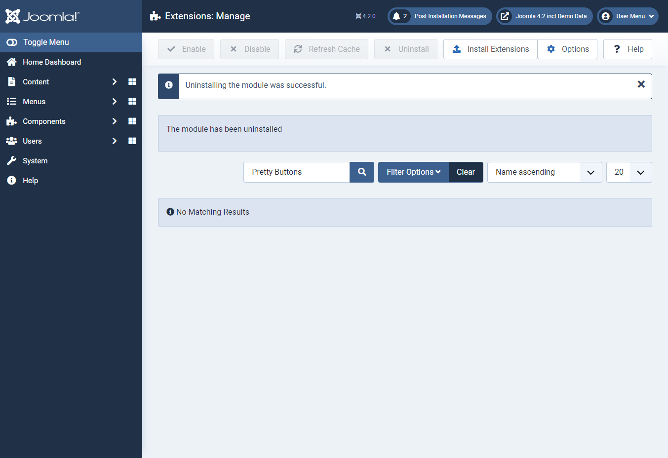Click the Joomla! logo in the sidebar
This screenshot has height=458, width=668.
pyautogui.click(x=42, y=16)
